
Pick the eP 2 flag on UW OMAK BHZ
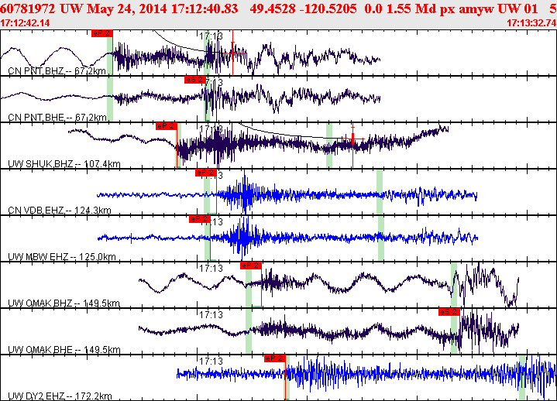coord(251,266)
